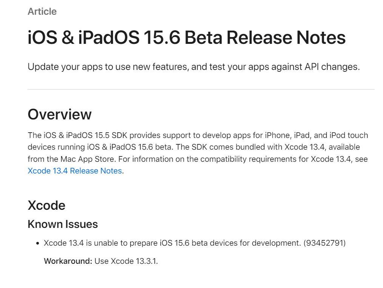Select the "Overview" section heading
Image resolution: width=383 pixels, height=288 pixels.
(60, 114)
